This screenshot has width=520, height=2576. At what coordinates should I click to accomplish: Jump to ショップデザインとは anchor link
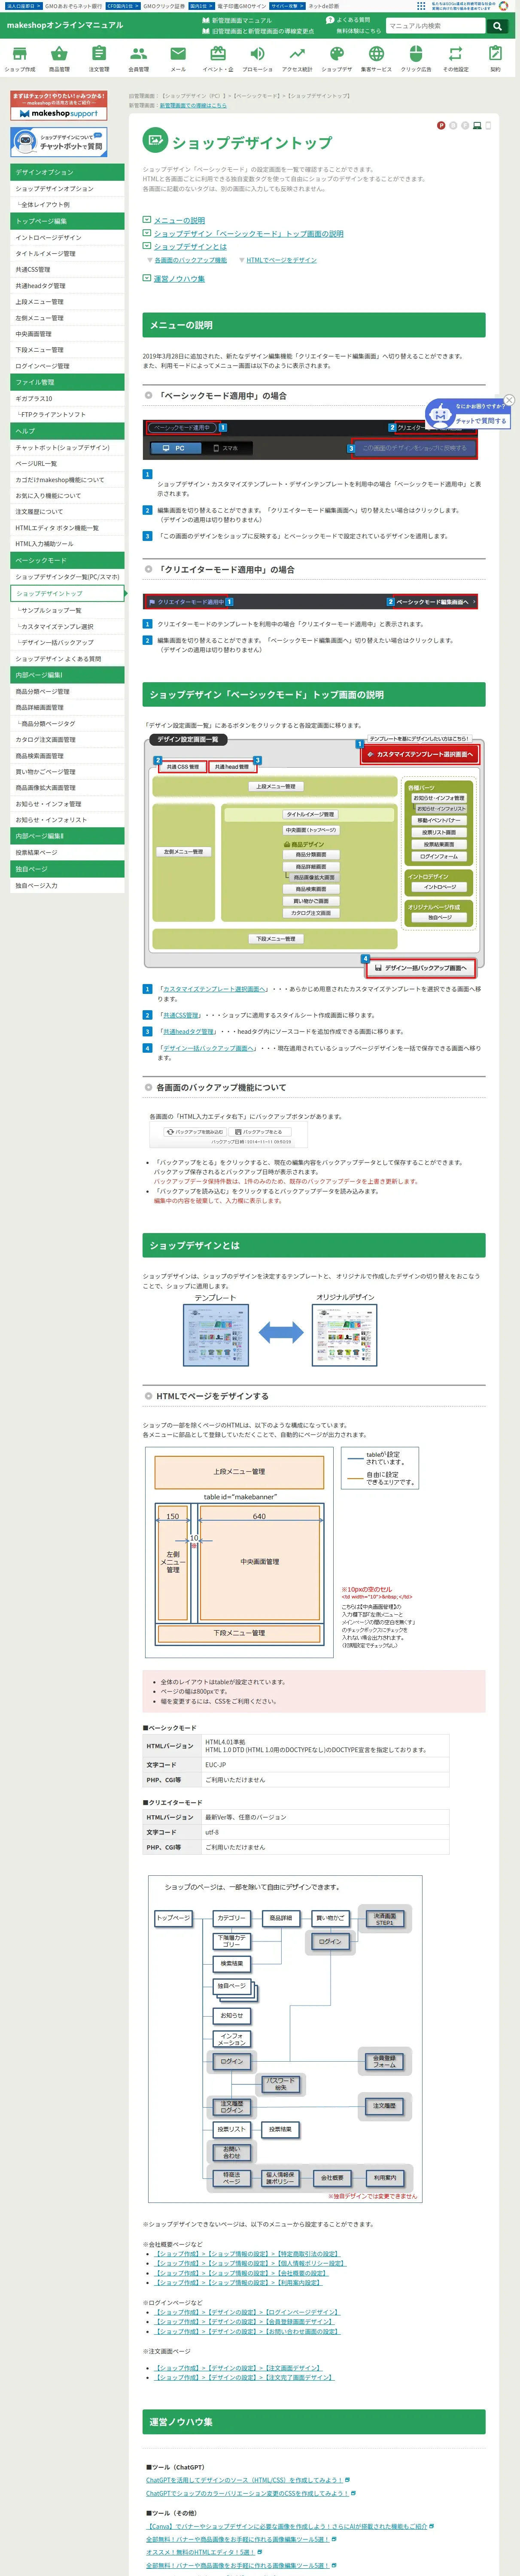coord(190,246)
